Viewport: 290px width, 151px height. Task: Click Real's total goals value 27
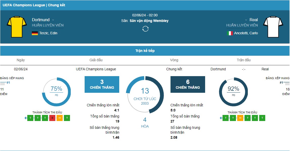(x=172, y=121)
